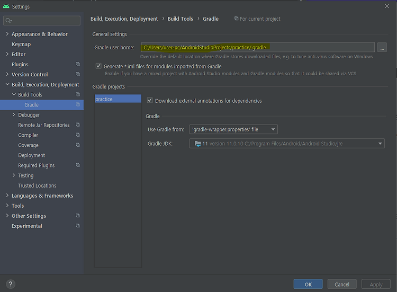Click project-level icon beside Coverage
Screen dimensions: 397x292
[x=78, y=145]
